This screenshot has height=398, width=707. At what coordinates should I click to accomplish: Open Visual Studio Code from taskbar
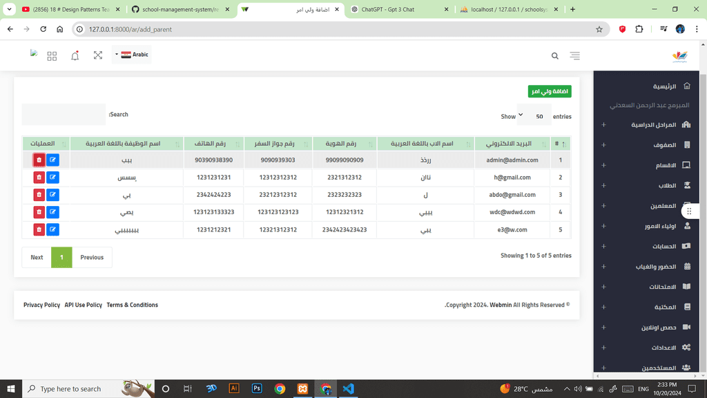[348, 388]
